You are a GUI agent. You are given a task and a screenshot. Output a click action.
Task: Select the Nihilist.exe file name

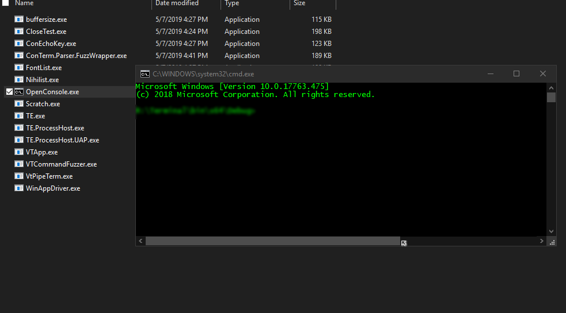coord(42,80)
